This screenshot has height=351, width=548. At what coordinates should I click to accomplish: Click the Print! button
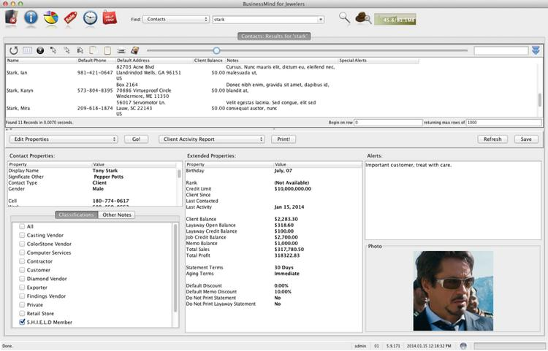(x=283, y=139)
